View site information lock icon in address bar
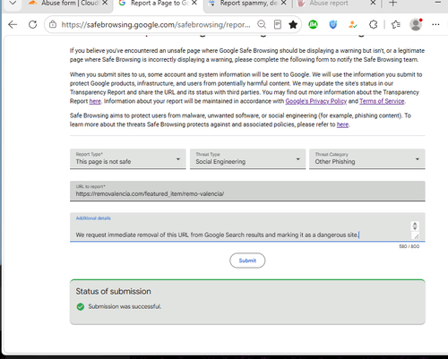 (53, 24)
